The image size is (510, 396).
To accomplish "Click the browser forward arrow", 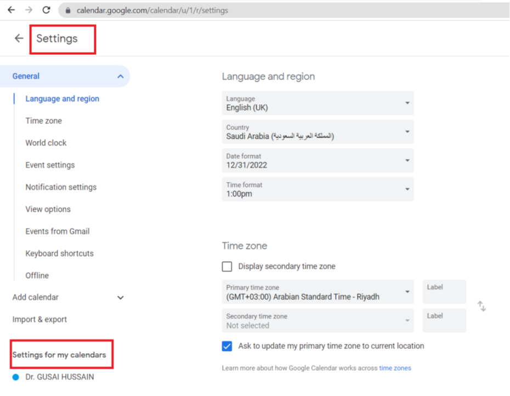I will coord(29,10).
